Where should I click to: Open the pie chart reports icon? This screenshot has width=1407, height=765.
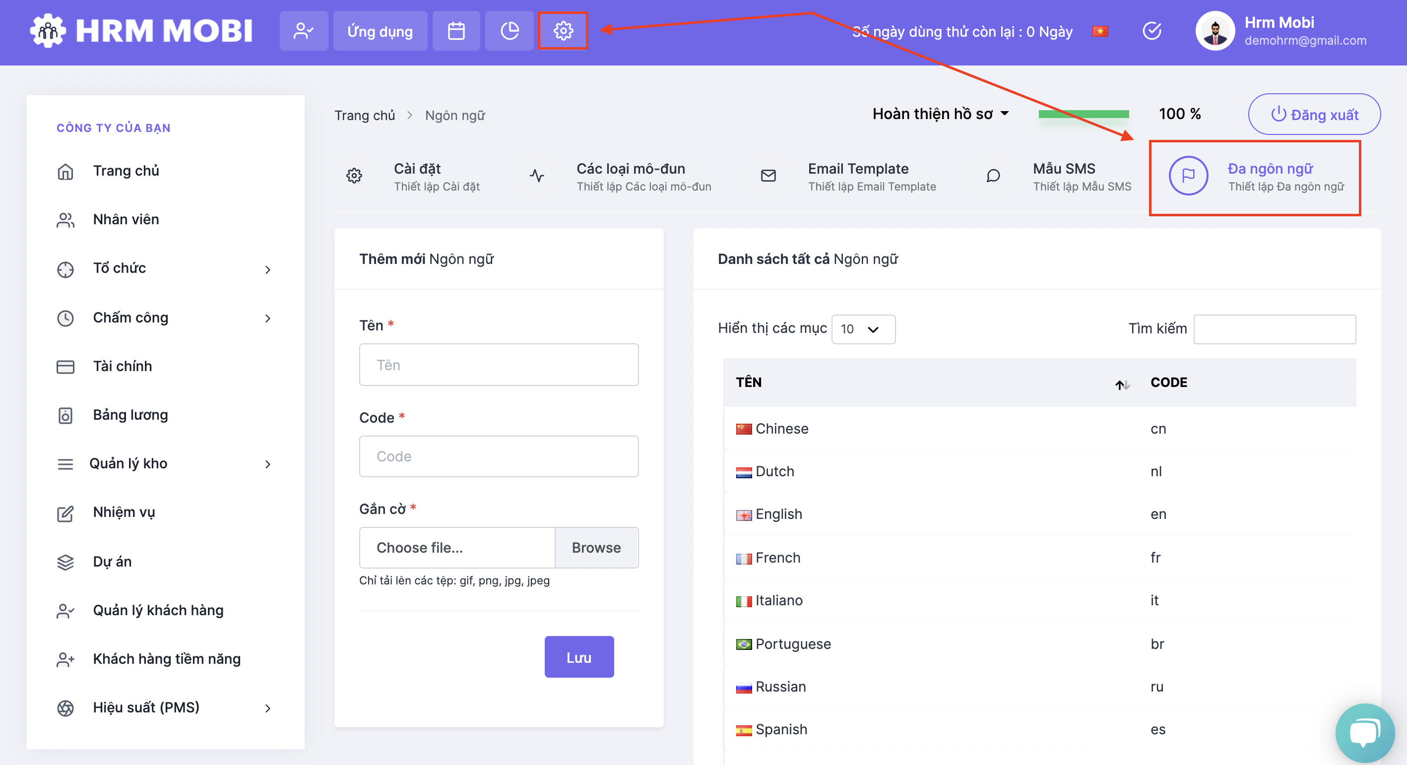pyautogui.click(x=510, y=31)
